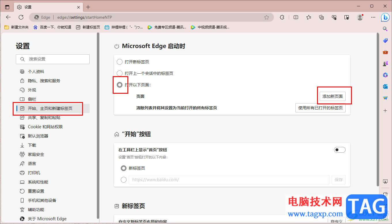Add a new sidebar app
This screenshot has height=224, width=392.
(x=385, y=110)
